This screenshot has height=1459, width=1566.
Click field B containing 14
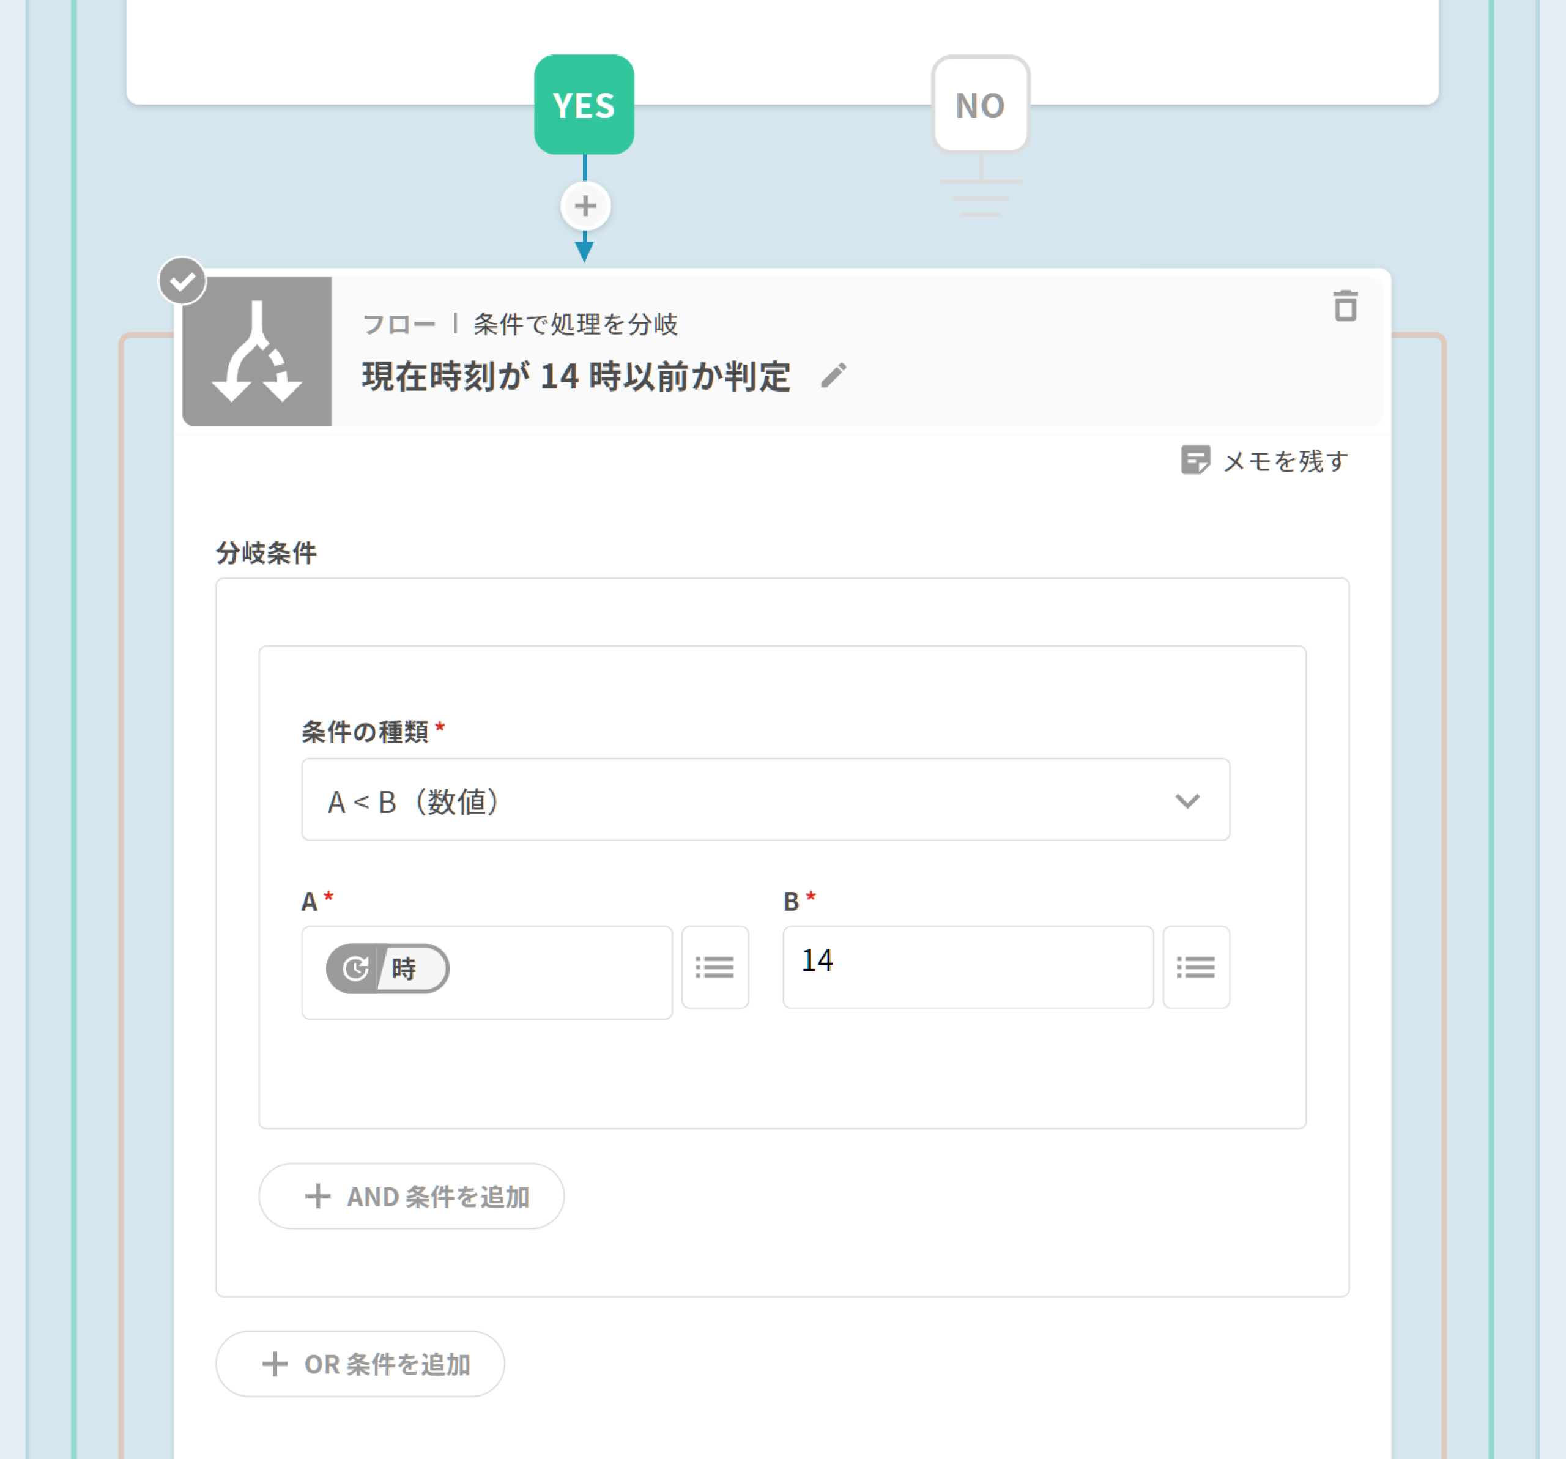point(967,967)
